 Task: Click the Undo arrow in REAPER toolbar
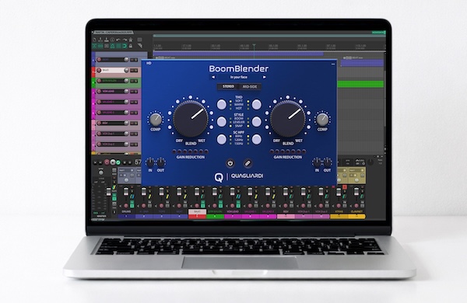(x=118, y=40)
